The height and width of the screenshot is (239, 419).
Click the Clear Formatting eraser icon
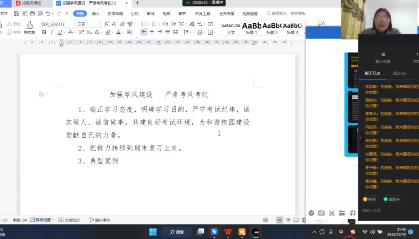click(x=122, y=24)
